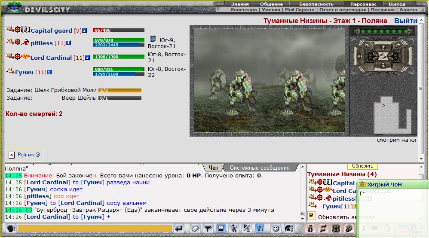Click the Выйти link to leave location
Image resolution: width=429 pixels, height=238 pixels.
coord(405,21)
